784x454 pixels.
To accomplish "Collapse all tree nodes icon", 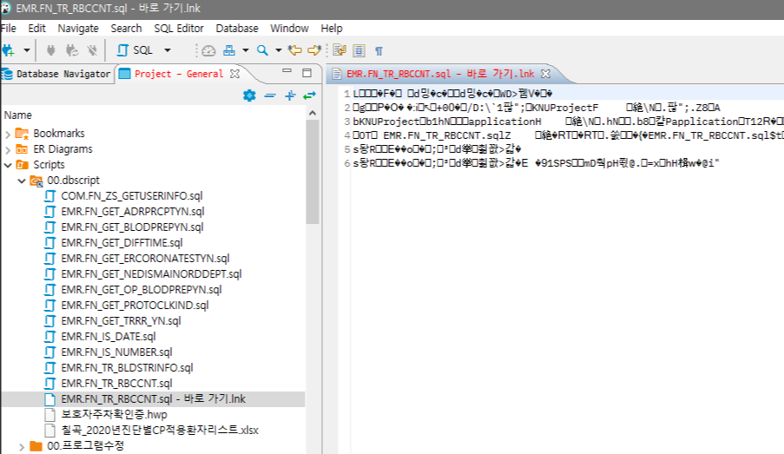I will click(270, 95).
